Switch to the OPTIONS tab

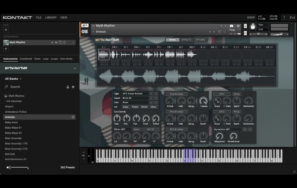point(200,40)
